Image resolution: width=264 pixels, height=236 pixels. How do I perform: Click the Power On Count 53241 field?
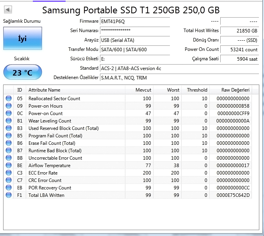coord(239,50)
